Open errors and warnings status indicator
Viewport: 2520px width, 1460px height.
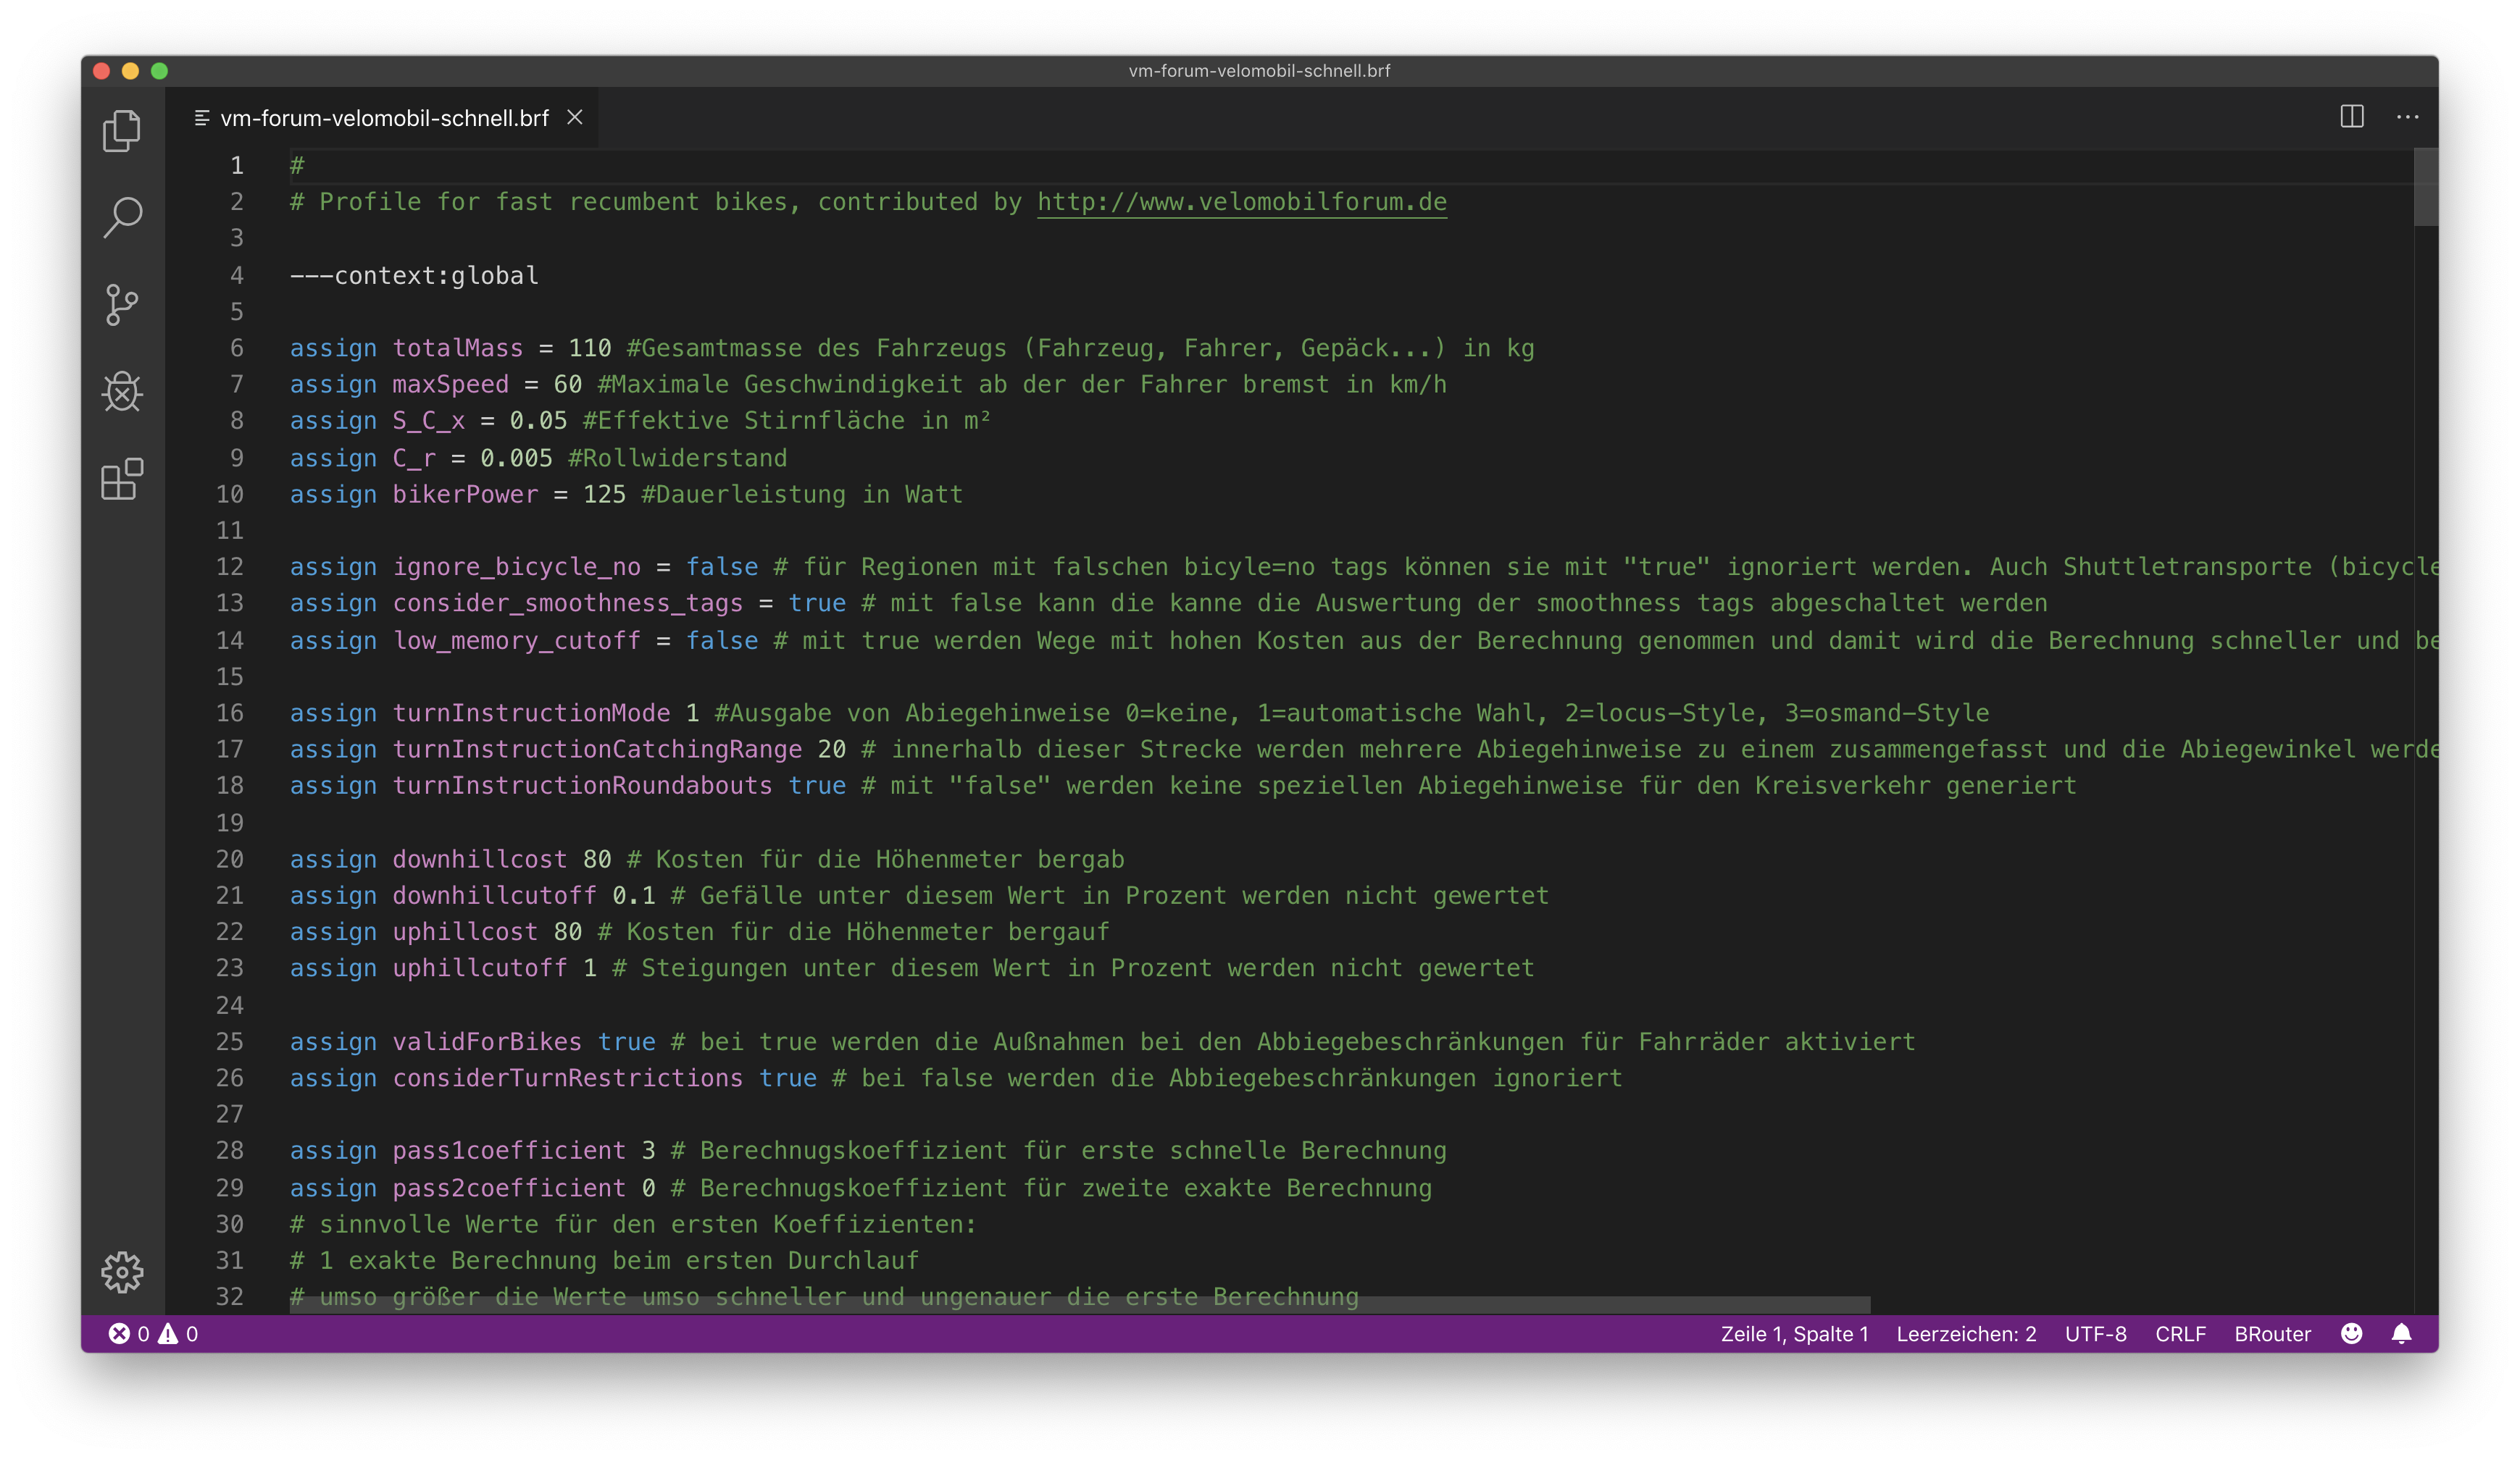(x=153, y=1333)
